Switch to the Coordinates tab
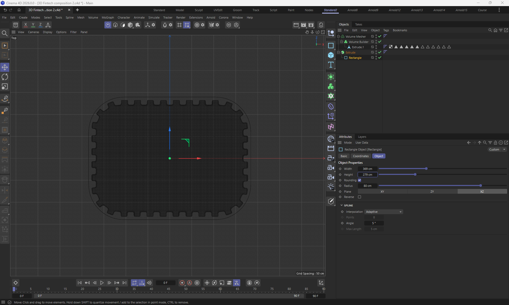The image size is (509, 305). 361,156
